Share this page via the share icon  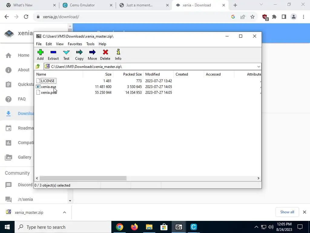(243, 17)
